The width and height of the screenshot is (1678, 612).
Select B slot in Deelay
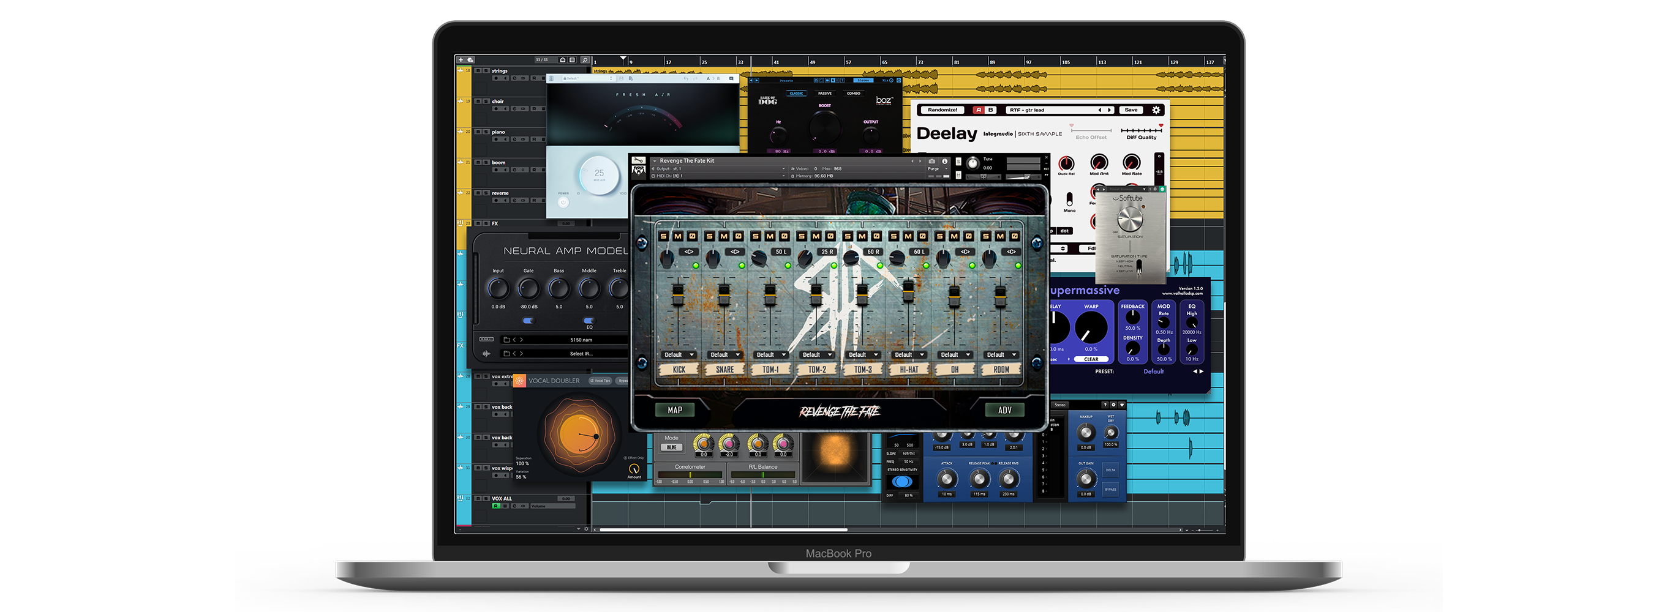[990, 110]
